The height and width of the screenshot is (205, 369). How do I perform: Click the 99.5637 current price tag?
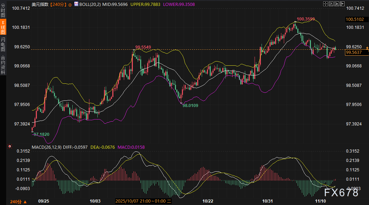pos(354,52)
